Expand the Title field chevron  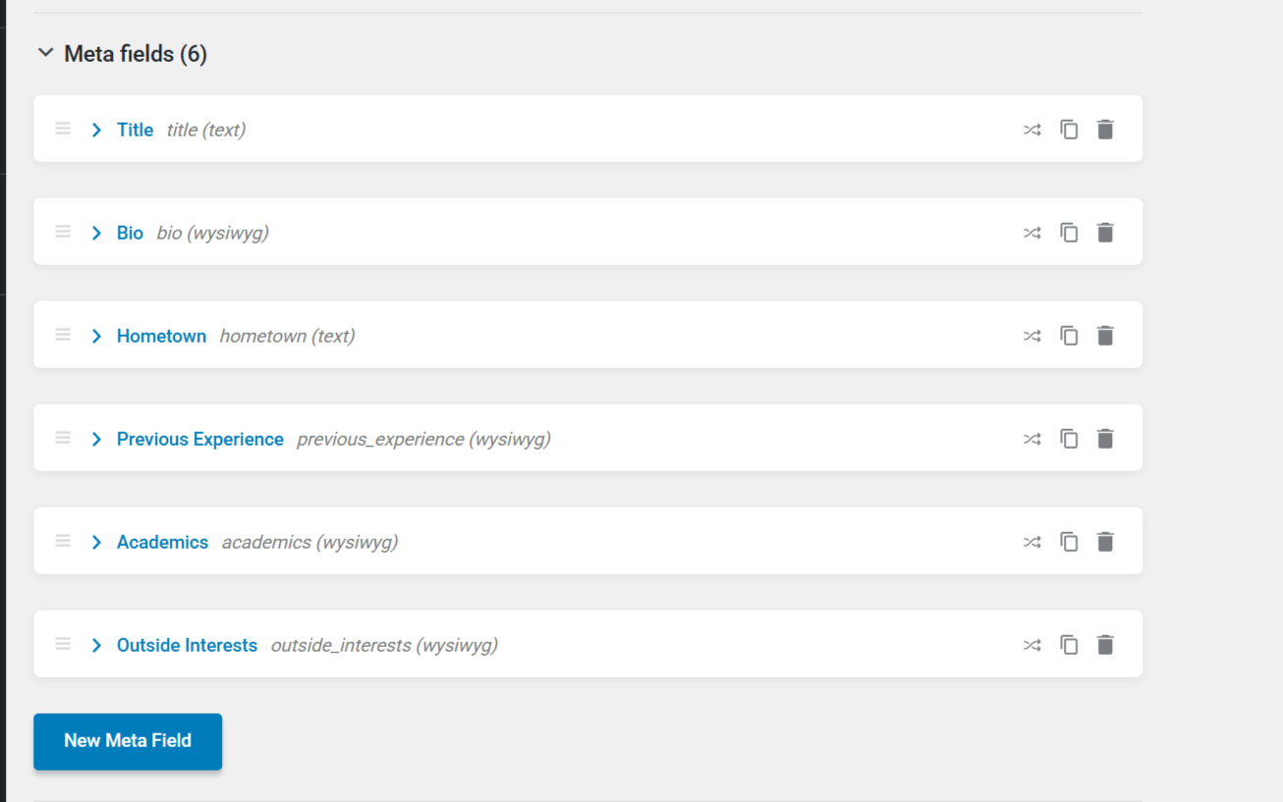point(96,130)
